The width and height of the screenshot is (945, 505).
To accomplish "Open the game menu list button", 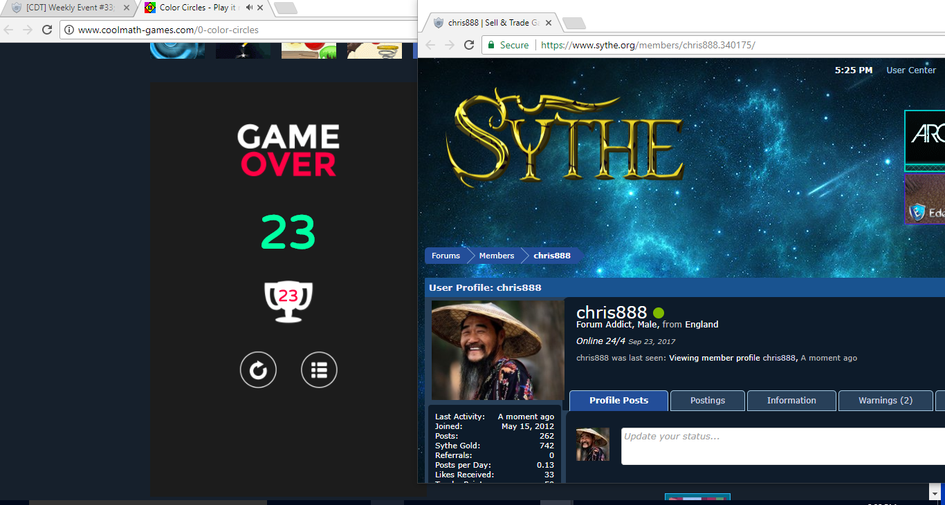I will (319, 370).
